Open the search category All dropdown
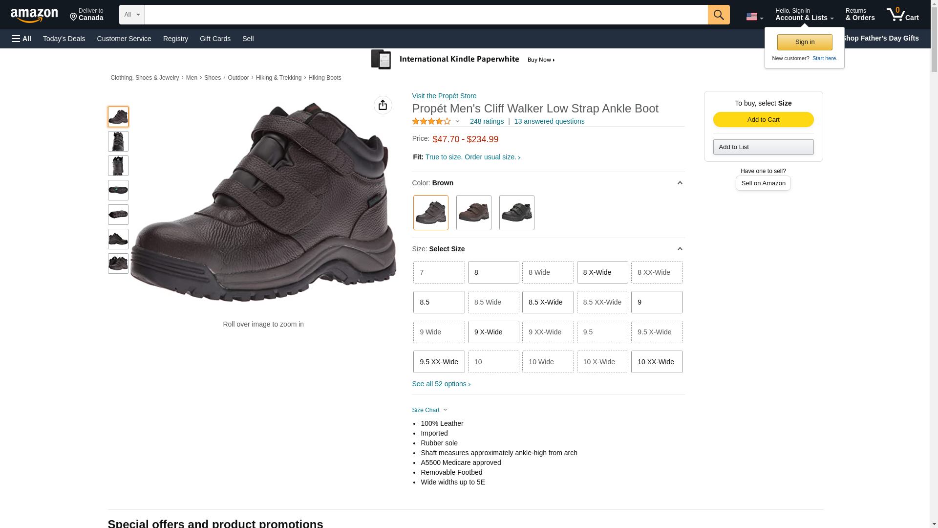938x528 pixels. tap(131, 15)
